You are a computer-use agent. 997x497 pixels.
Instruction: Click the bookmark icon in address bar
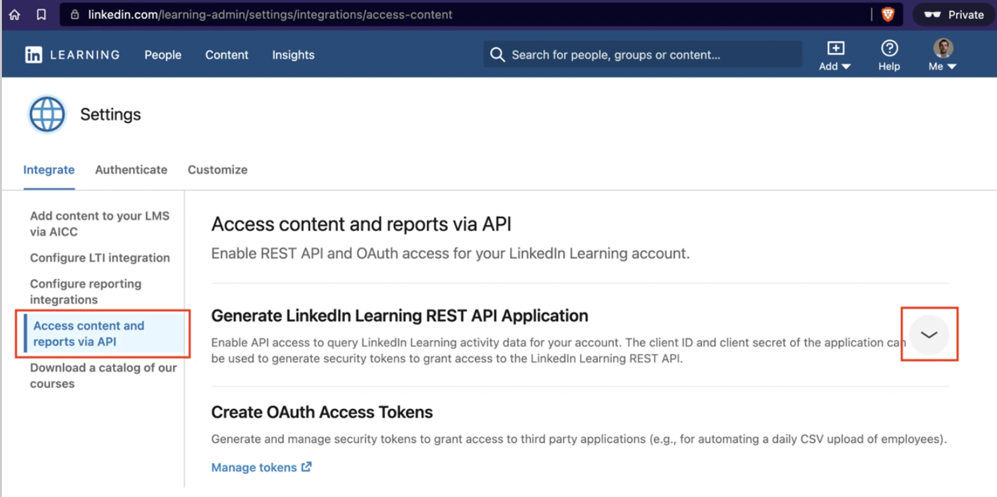[x=41, y=15]
